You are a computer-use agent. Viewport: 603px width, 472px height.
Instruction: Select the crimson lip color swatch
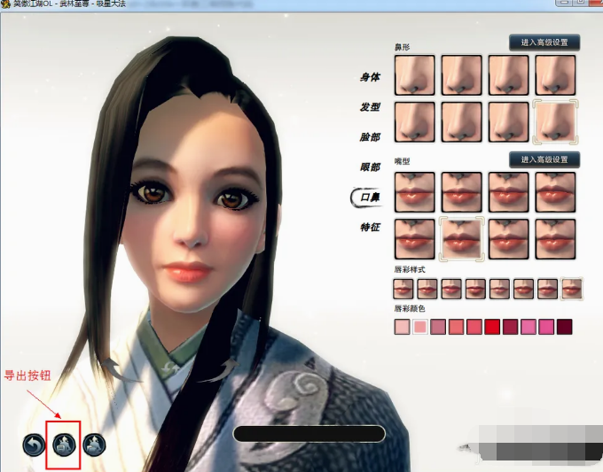tap(510, 327)
